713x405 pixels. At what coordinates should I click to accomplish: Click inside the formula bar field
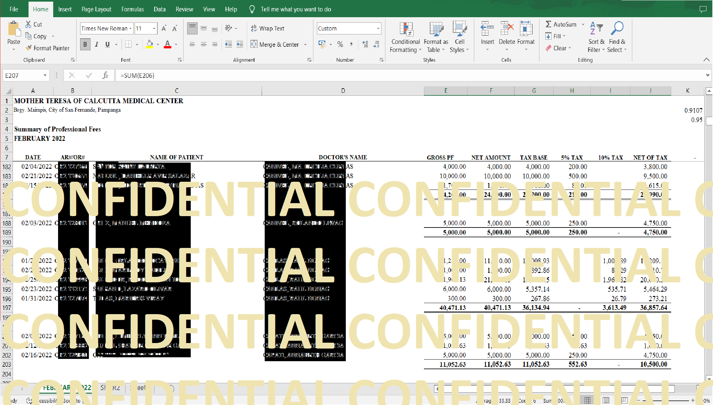coord(389,75)
